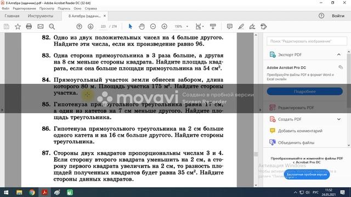Activate the selection arrow tool
The image size is (351, 197).
tap(131, 27)
